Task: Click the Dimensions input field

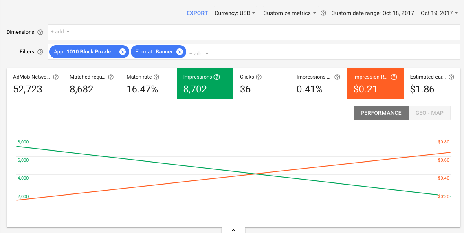Action: tap(254, 32)
